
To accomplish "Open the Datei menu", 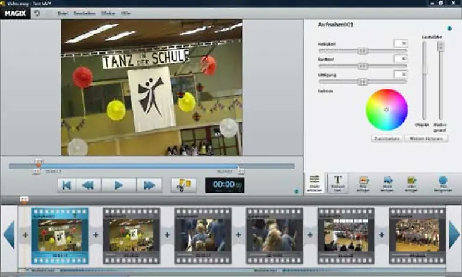I will click(x=63, y=13).
